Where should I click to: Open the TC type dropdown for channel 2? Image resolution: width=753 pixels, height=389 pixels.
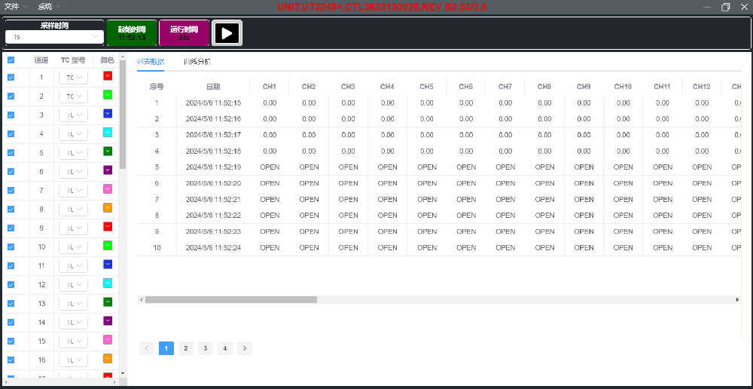(74, 96)
